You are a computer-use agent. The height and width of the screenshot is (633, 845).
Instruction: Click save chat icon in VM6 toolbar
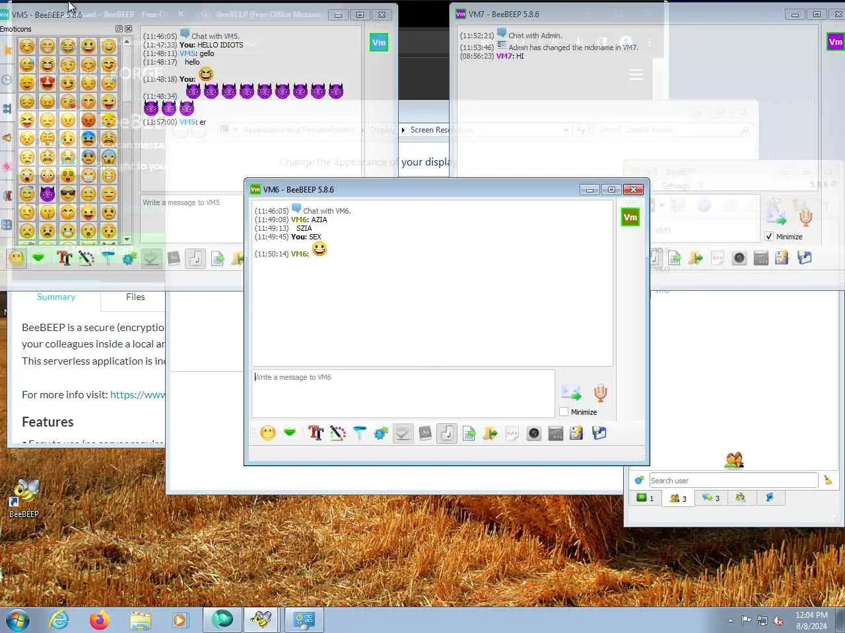(599, 433)
